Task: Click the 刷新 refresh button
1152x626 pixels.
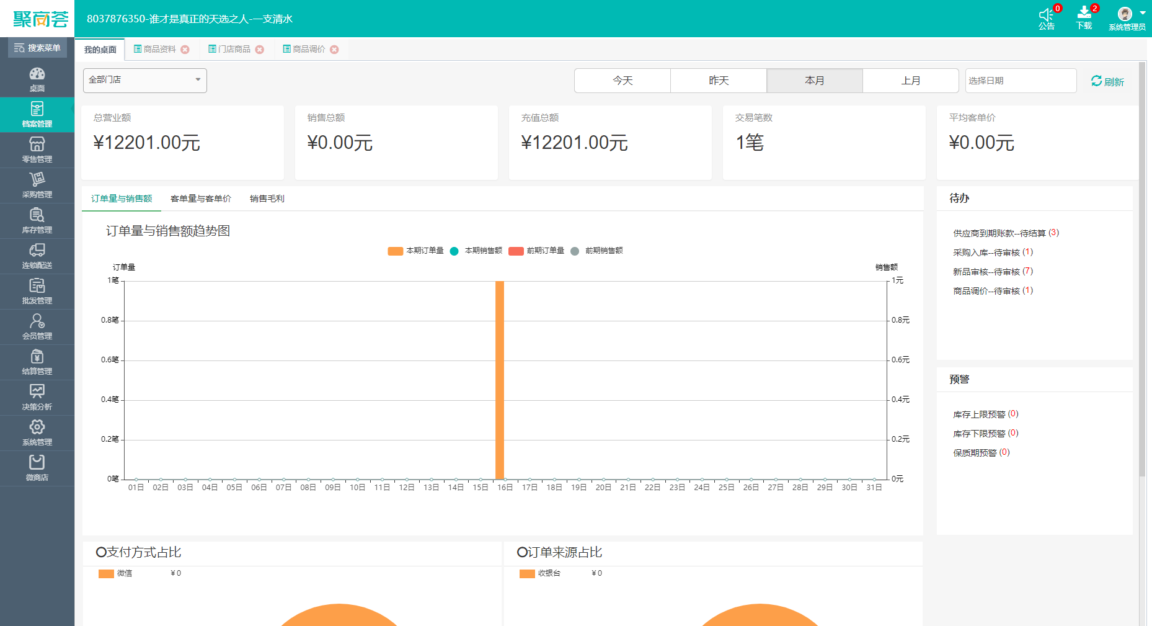Action: [x=1107, y=81]
